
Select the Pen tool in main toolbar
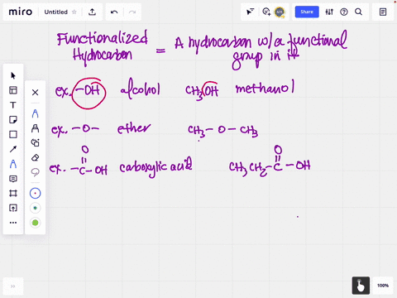tap(13, 164)
